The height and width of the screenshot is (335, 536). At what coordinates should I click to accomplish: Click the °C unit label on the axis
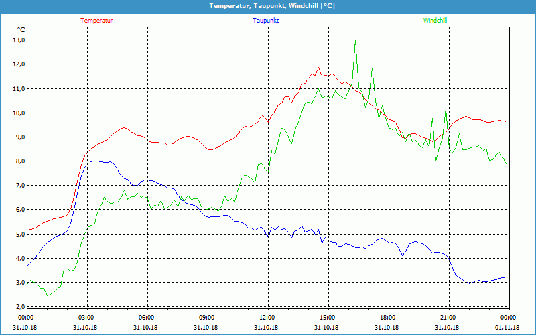point(21,29)
